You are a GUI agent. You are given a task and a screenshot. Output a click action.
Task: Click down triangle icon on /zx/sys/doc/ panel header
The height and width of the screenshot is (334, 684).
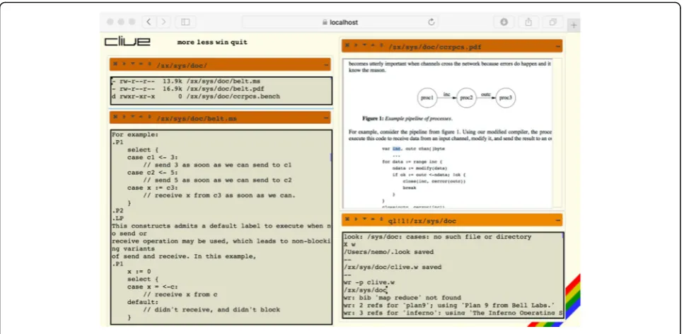pos(132,64)
